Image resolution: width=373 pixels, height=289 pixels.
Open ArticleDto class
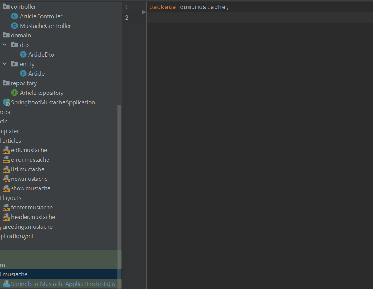41,54
